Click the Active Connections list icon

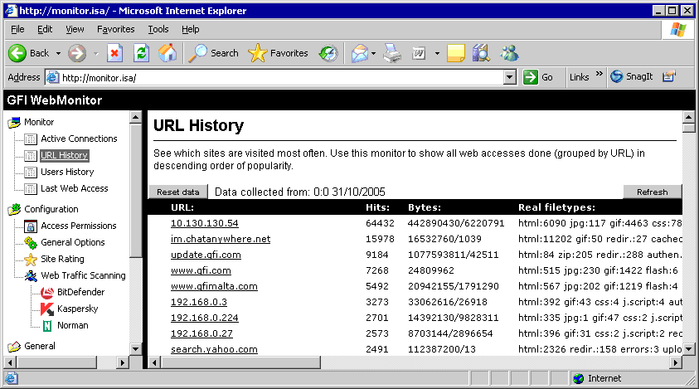click(31, 139)
